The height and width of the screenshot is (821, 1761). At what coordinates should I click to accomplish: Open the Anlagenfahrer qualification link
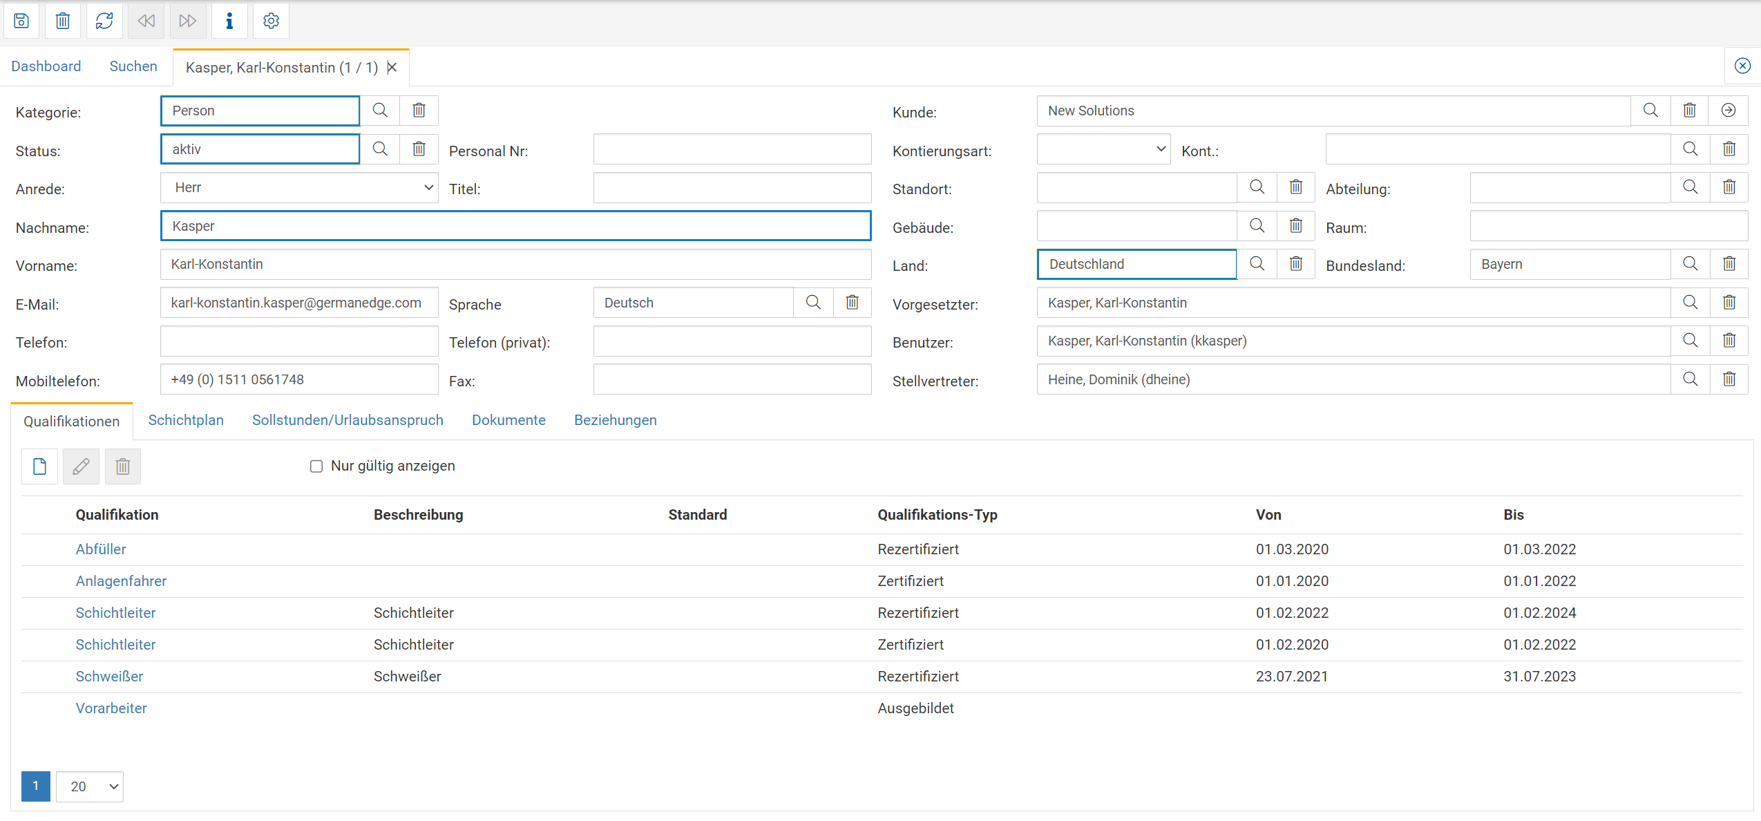[121, 581]
